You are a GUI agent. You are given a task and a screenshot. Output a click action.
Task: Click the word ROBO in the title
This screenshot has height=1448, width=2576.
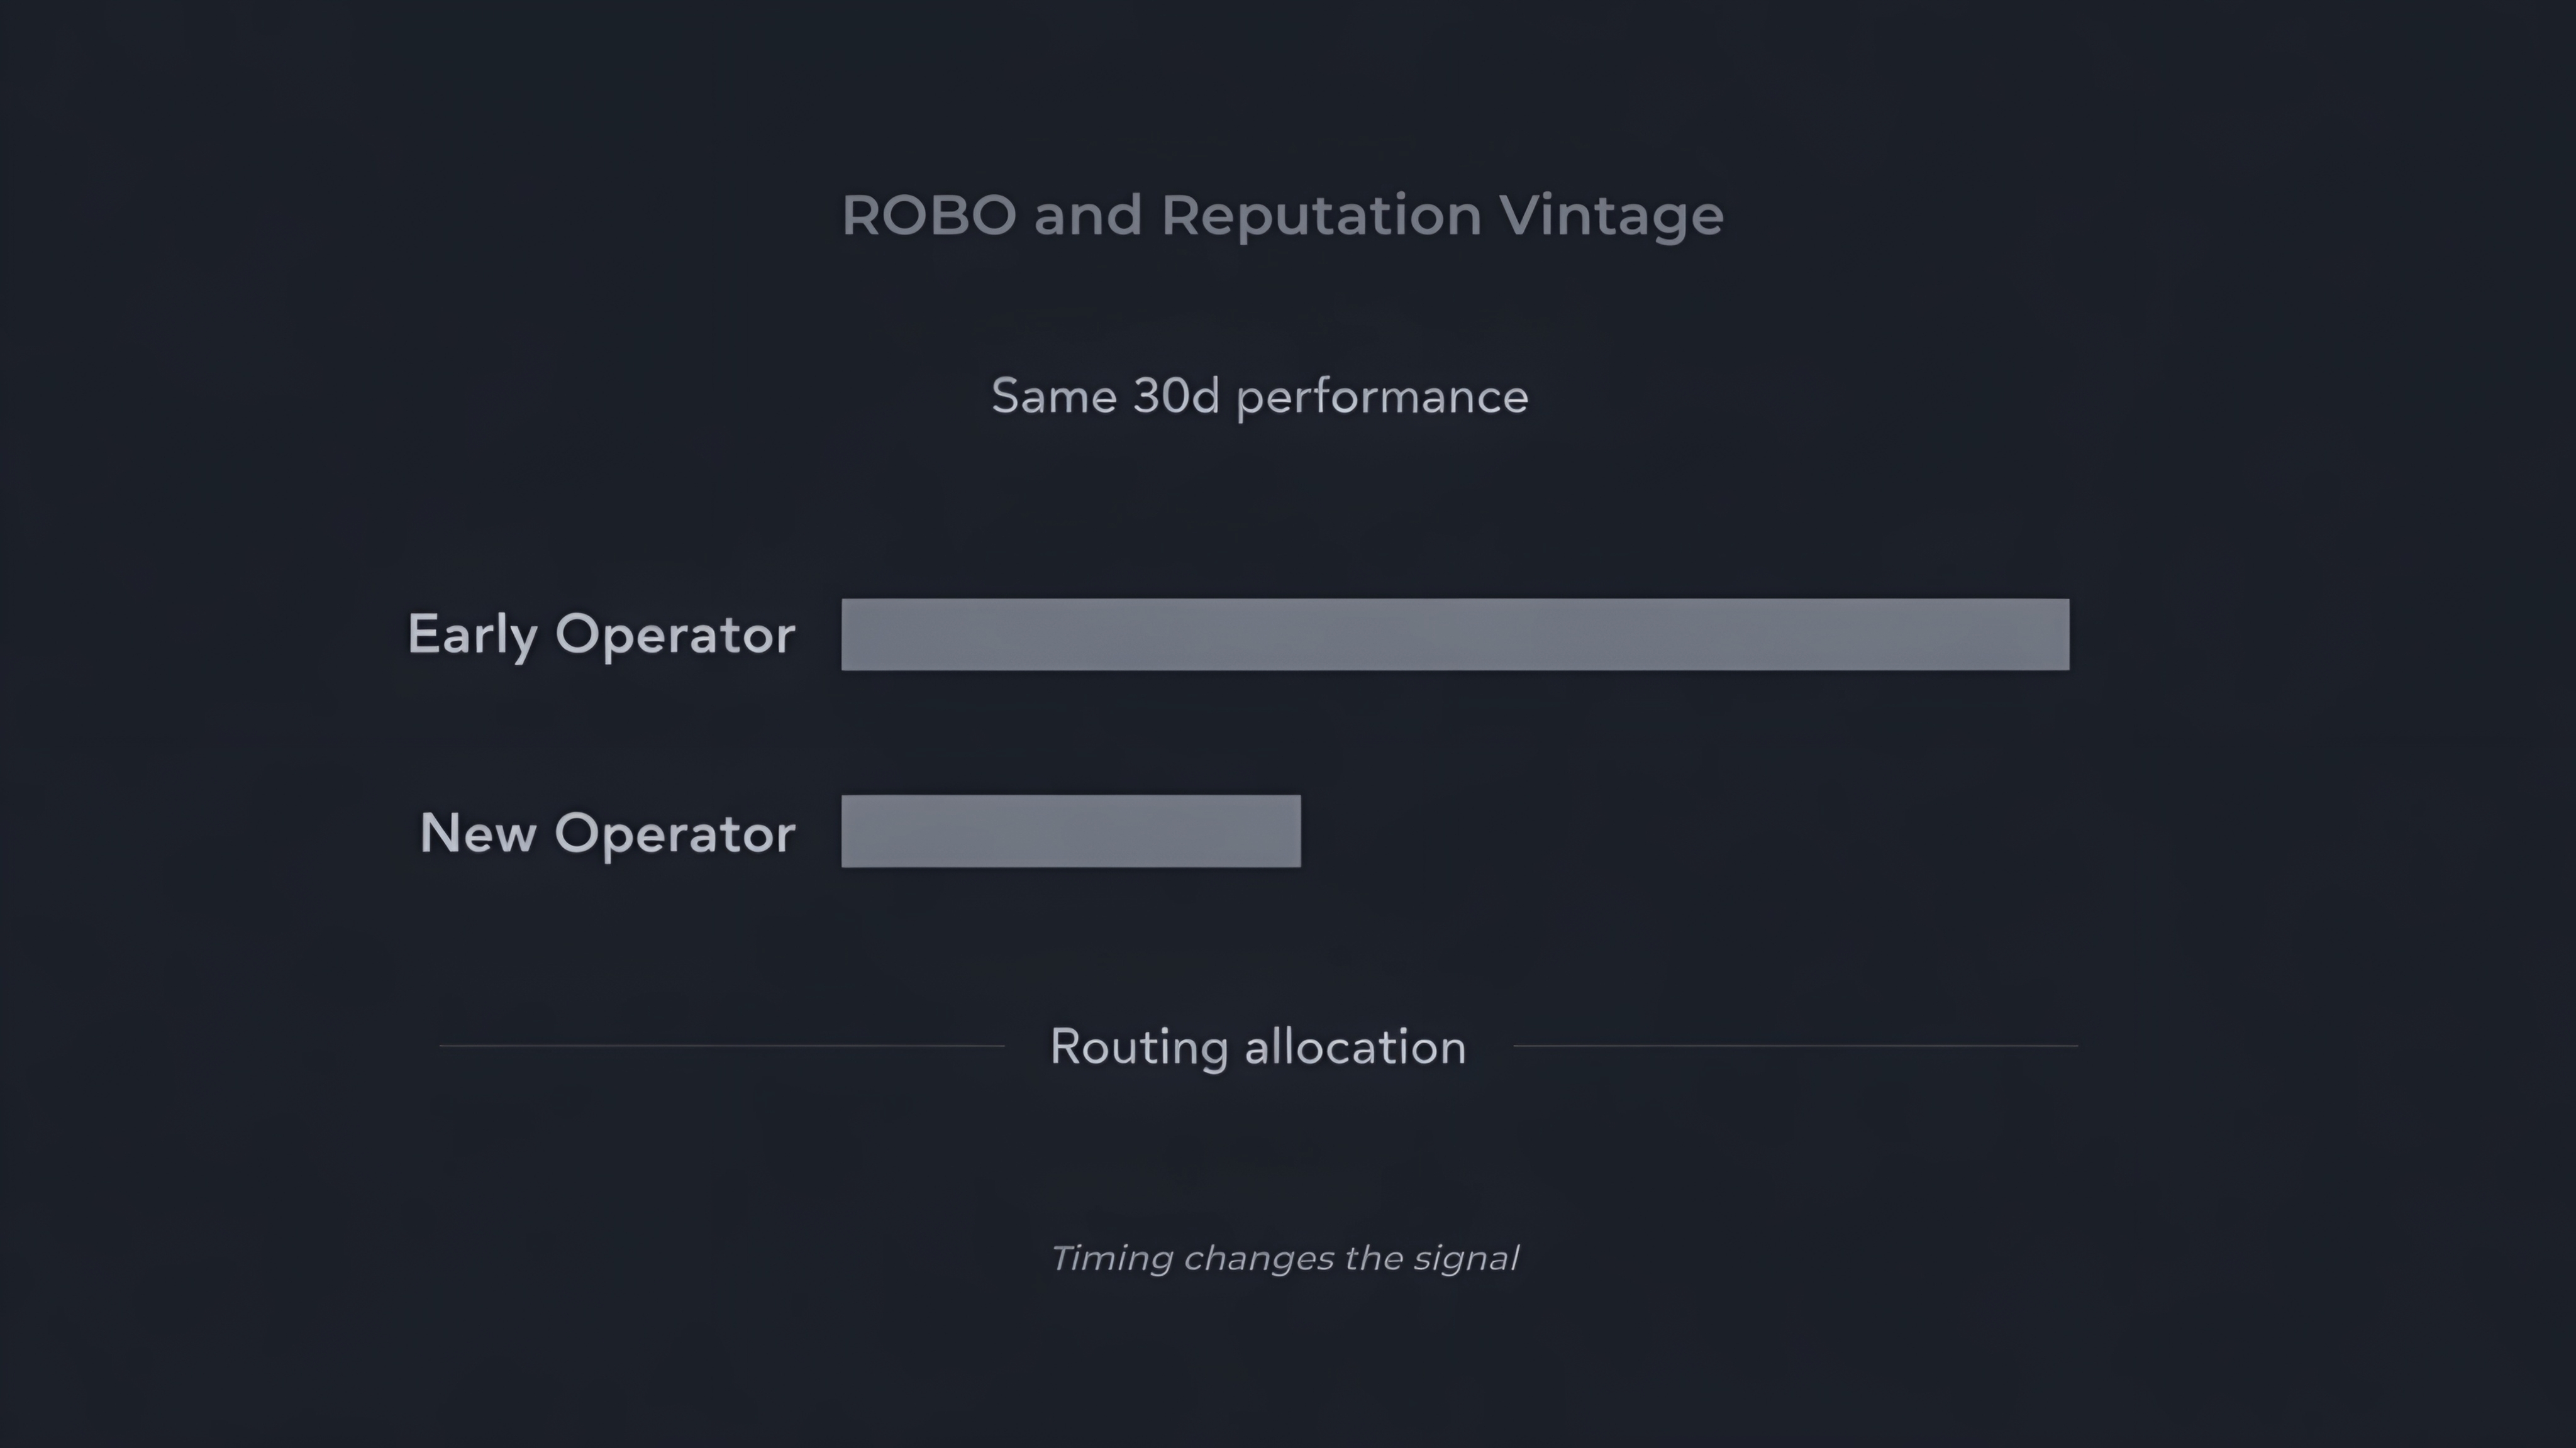point(929,216)
